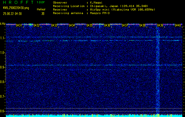Click the meteor count label
Viewport: 185px width, 117px height.
41,9
